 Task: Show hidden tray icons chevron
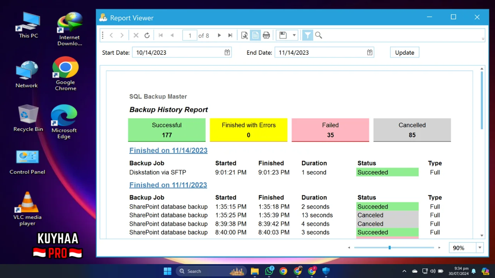pyautogui.click(x=404, y=271)
